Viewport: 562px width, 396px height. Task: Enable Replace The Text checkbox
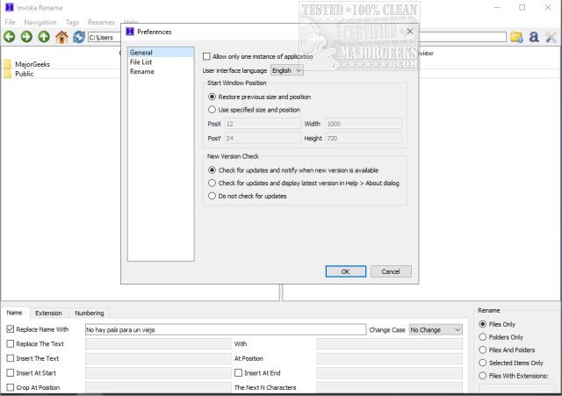pyautogui.click(x=11, y=343)
